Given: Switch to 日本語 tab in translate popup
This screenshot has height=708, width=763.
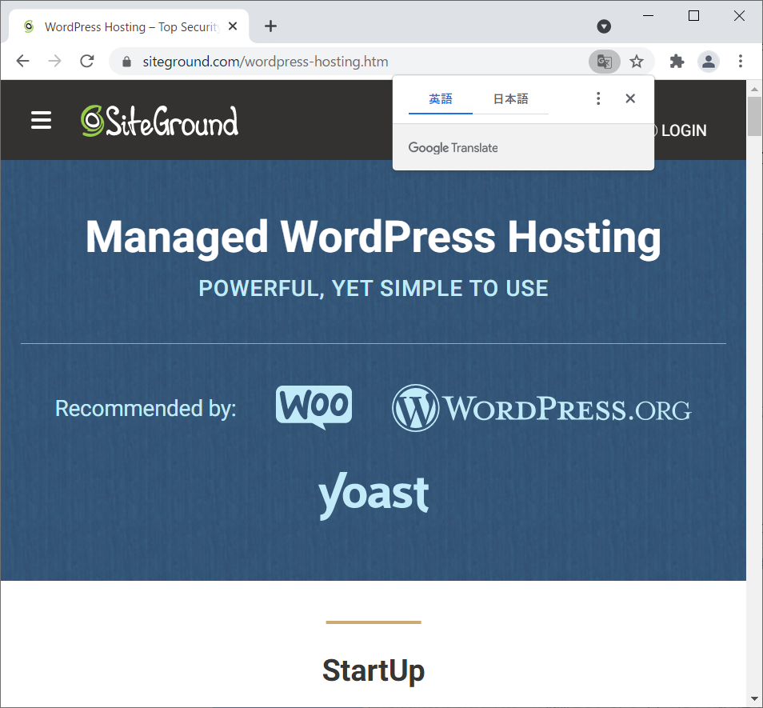Looking at the screenshot, I should coord(510,99).
